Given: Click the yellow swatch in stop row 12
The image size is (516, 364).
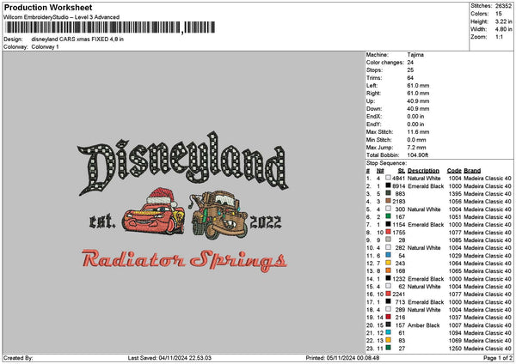Looking at the screenshot, I should [389, 263].
